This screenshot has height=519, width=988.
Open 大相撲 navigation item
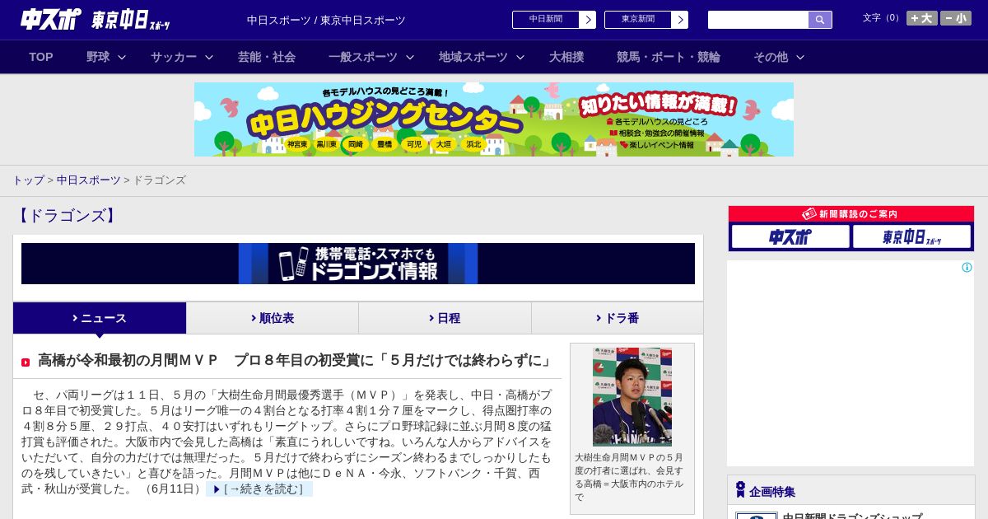pyautogui.click(x=566, y=57)
